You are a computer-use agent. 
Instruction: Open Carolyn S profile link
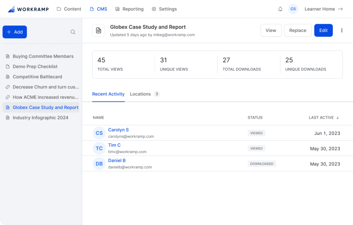(119, 130)
